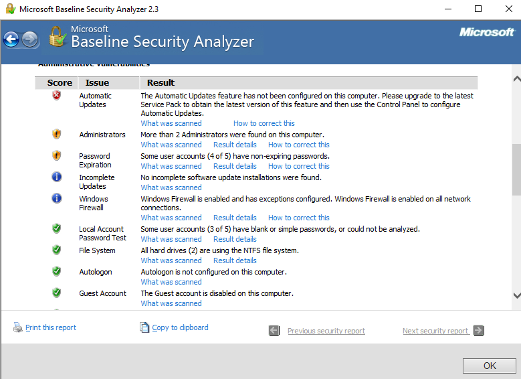This screenshot has height=379, width=521.
Task: Minimize the Baseline Security Analyzer window
Action: pos(448,9)
